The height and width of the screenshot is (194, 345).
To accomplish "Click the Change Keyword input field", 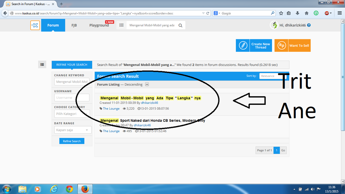I will [x=72, y=82].
